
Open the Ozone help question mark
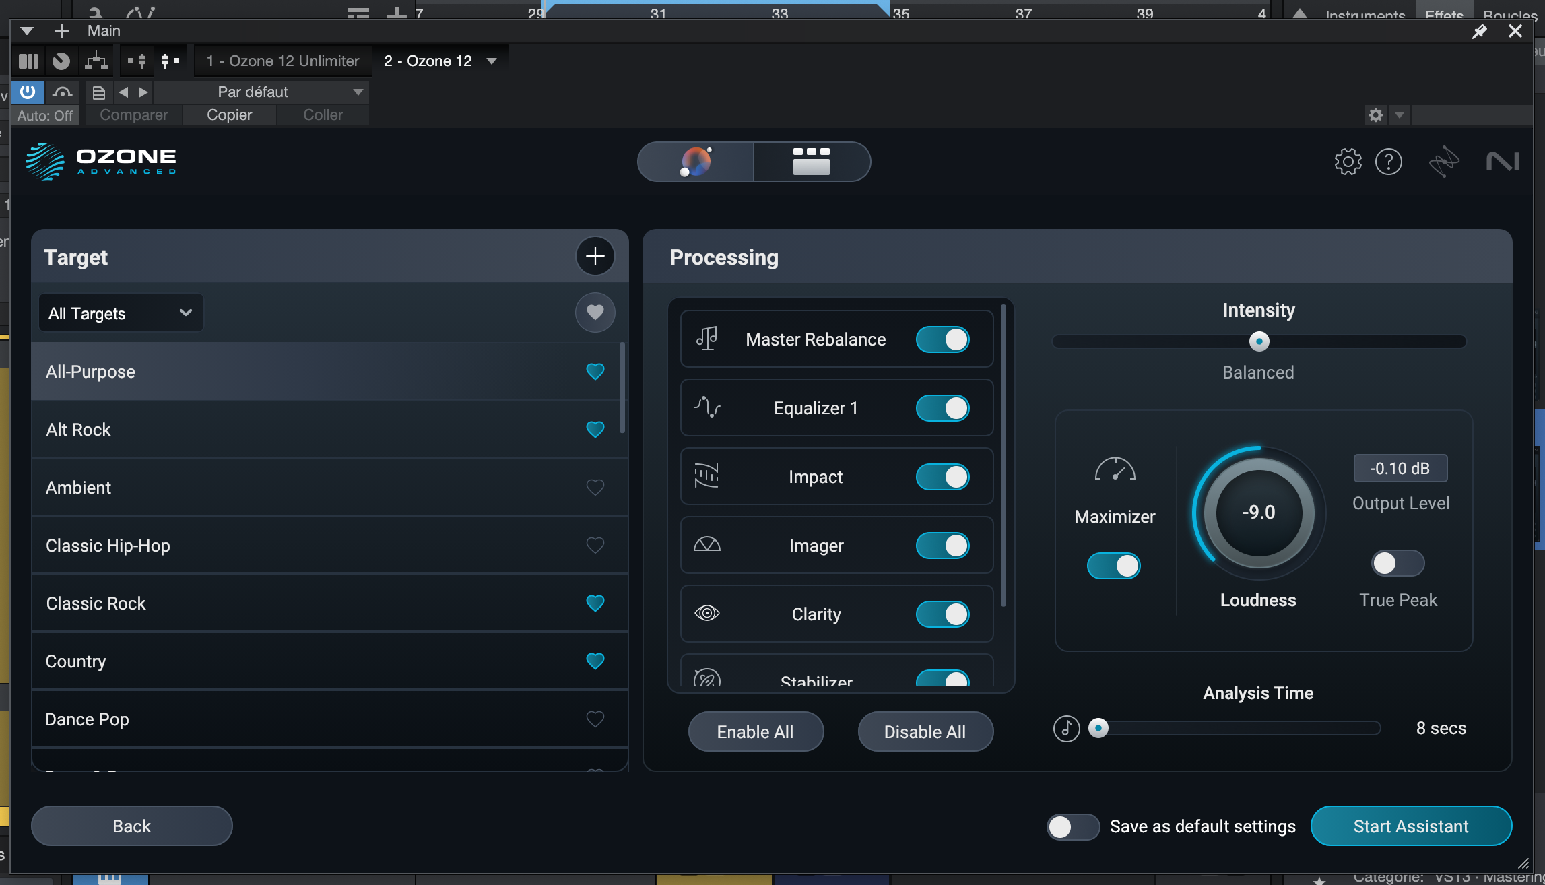[1389, 162]
